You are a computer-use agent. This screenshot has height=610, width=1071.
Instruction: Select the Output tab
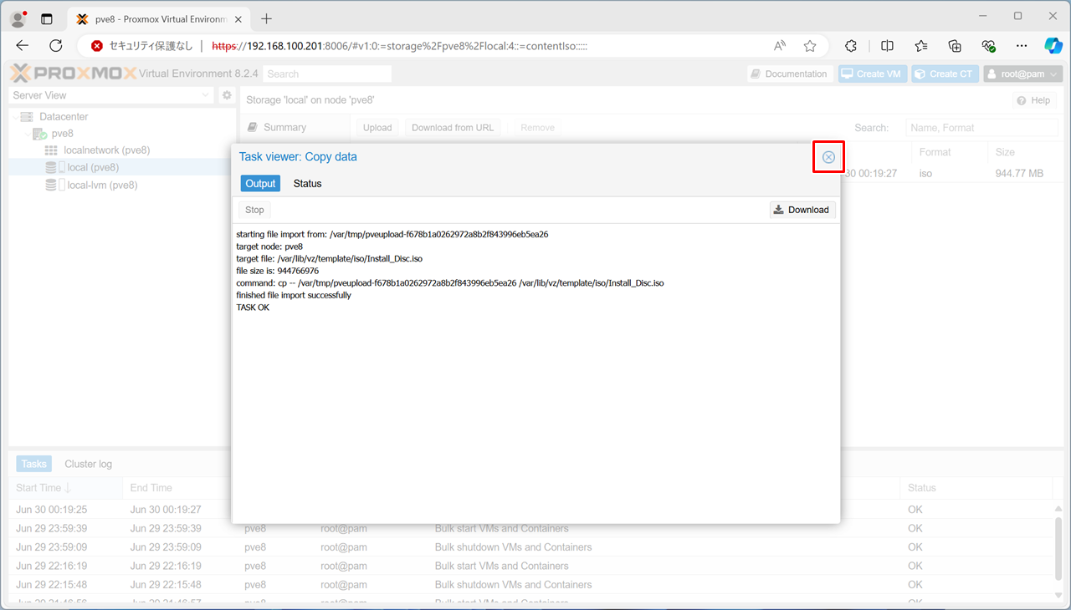click(x=260, y=184)
